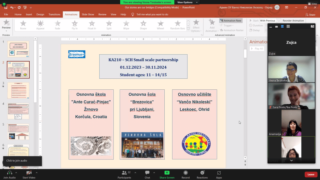Screen dimensions: 320x180
Task: Start recording with the Record icon
Action: coord(186,172)
